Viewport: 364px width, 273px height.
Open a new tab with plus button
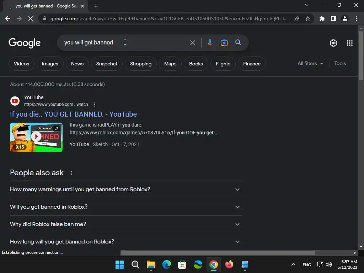pos(96,6)
